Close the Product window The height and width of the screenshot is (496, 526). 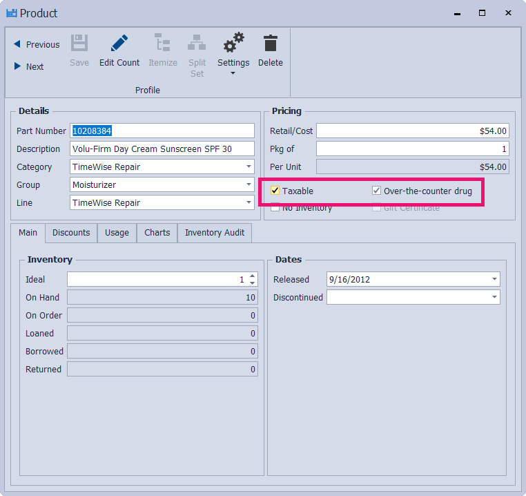tap(508, 12)
